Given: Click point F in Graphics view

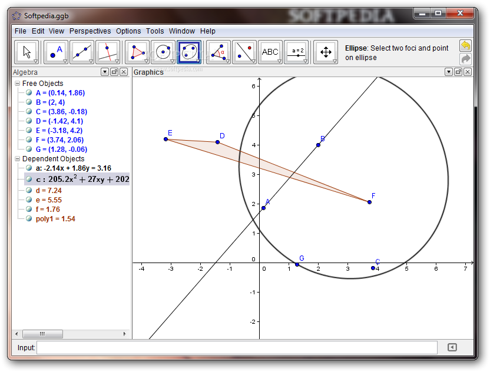Looking at the screenshot, I should tap(369, 202).
